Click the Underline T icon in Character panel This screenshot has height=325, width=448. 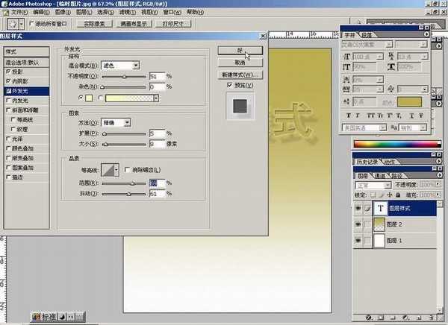[411, 116]
